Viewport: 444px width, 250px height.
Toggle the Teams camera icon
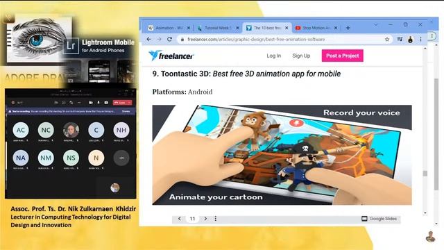click(x=91, y=102)
